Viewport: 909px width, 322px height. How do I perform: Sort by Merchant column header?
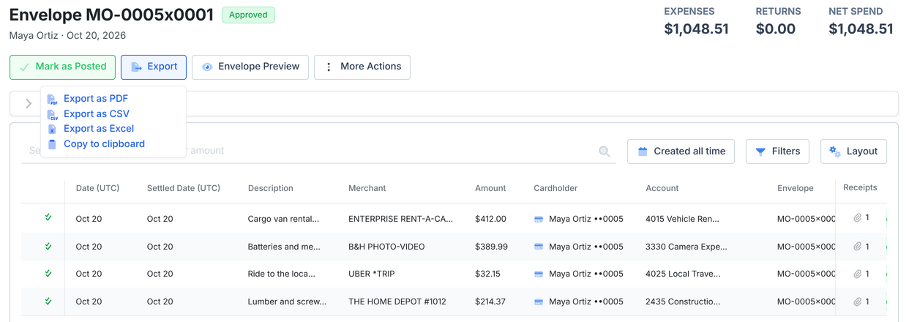click(367, 188)
